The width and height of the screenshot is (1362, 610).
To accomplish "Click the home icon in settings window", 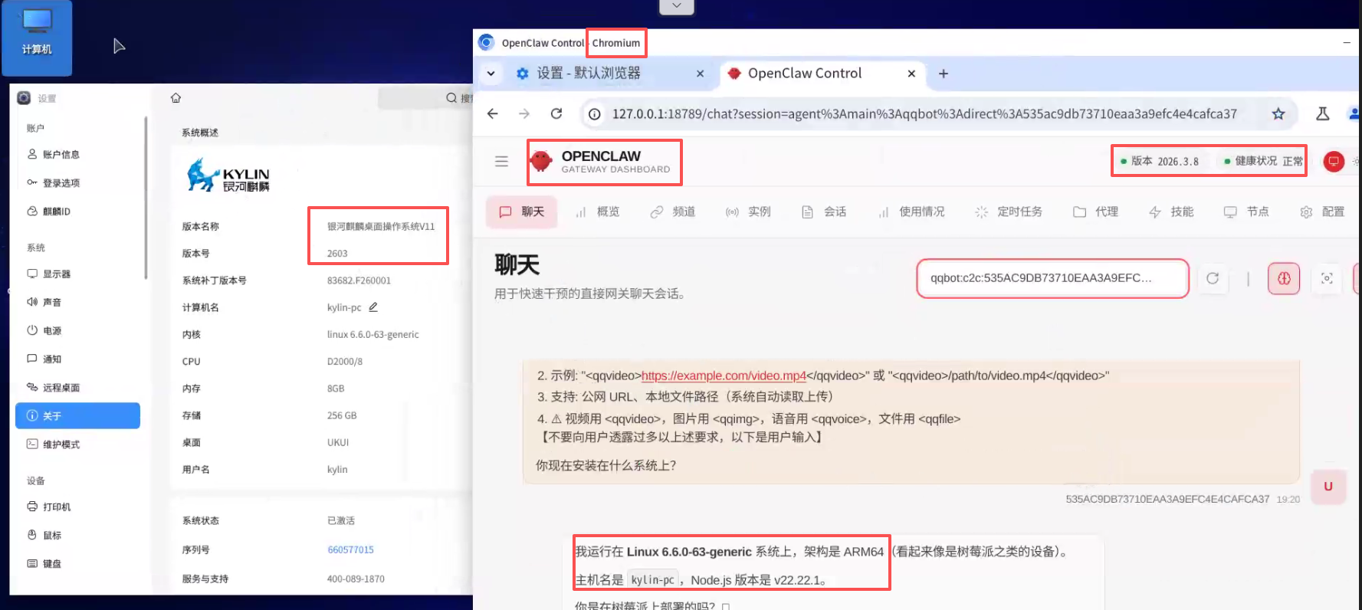I will 176,98.
